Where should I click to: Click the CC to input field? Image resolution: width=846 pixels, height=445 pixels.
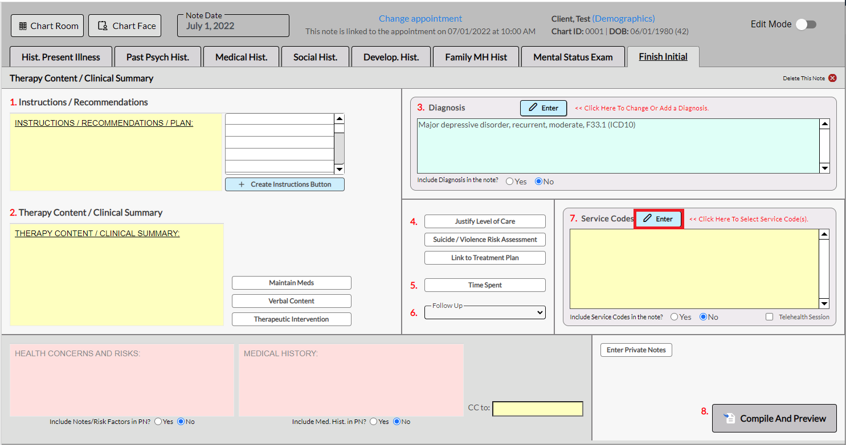[537, 409]
